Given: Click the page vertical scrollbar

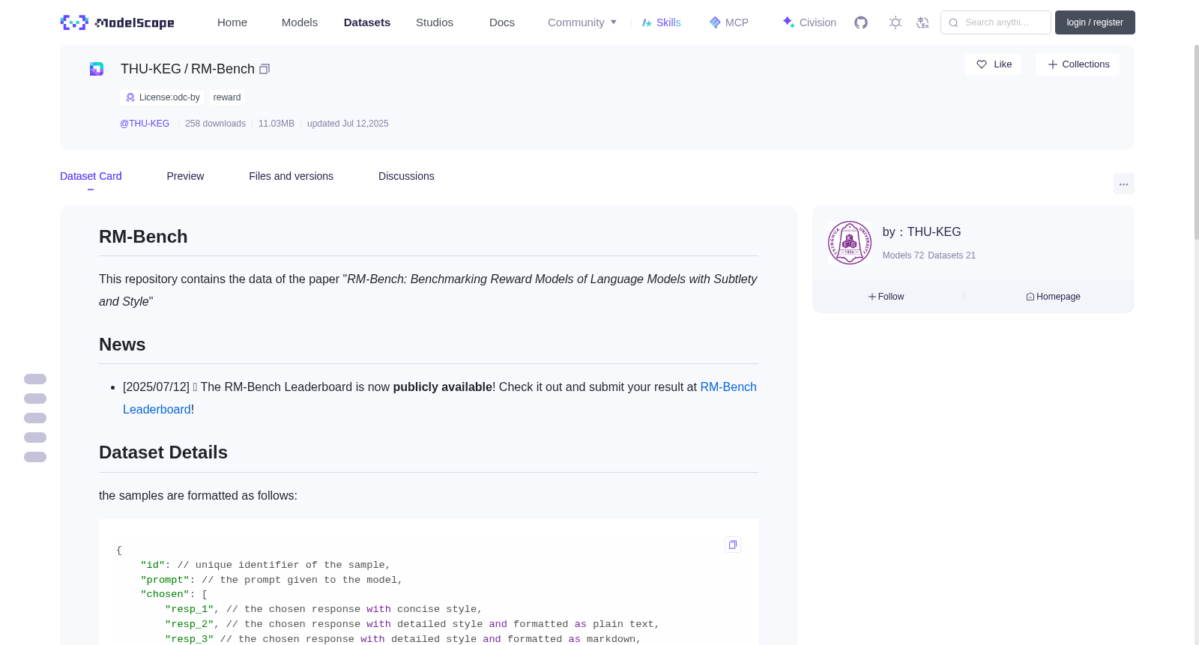Looking at the screenshot, I should click(x=1196, y=142).
